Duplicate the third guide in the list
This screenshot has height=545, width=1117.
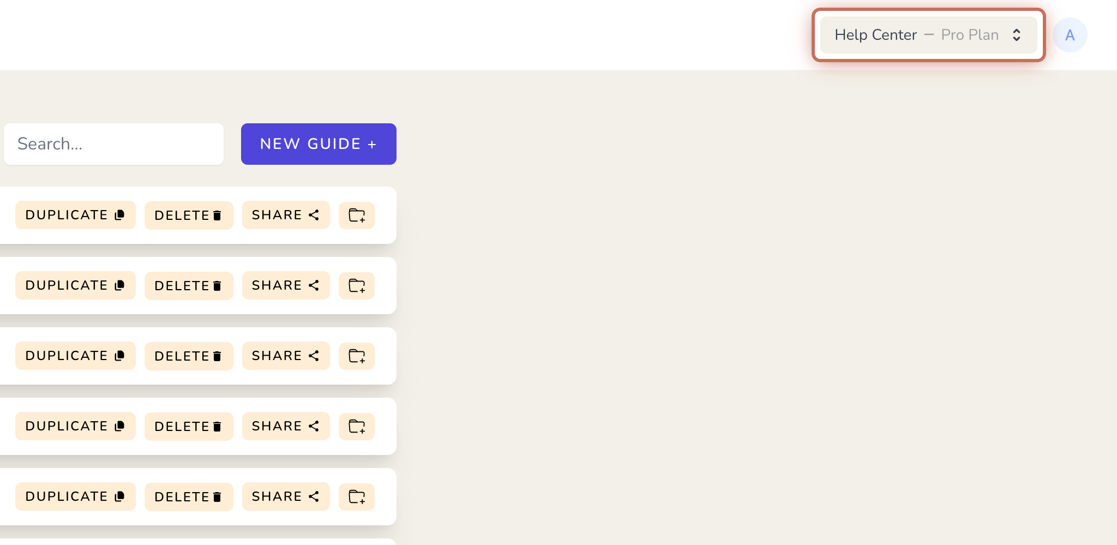click(x=75, y=356)
